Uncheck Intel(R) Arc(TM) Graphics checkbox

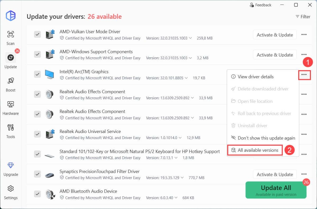(38, 74)
